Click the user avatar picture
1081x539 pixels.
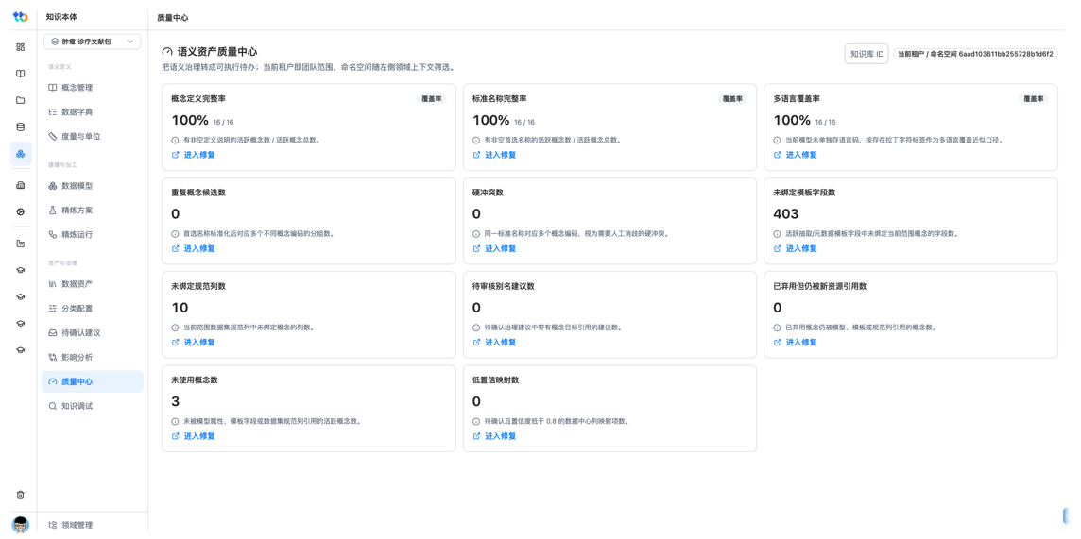point(21,525)
